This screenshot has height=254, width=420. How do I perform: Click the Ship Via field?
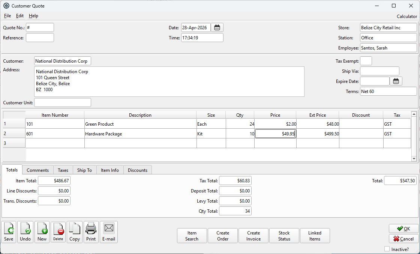coord(379,71)
